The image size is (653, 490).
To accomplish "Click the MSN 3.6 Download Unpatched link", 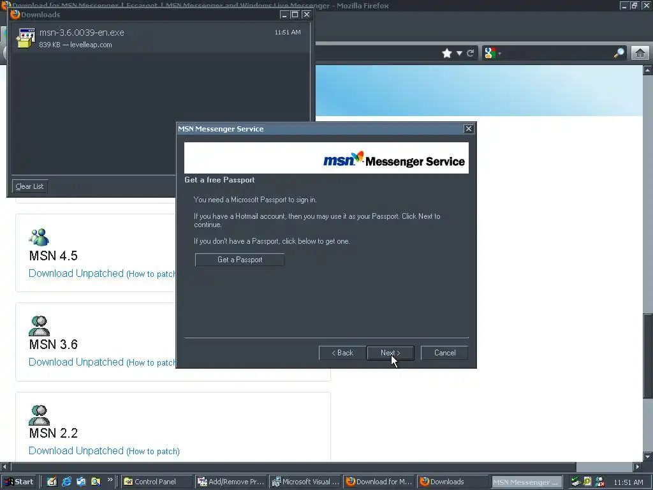I will coord(77,362).
